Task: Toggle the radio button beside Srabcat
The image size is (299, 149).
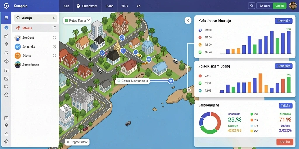Action: (x=55, y=38)
